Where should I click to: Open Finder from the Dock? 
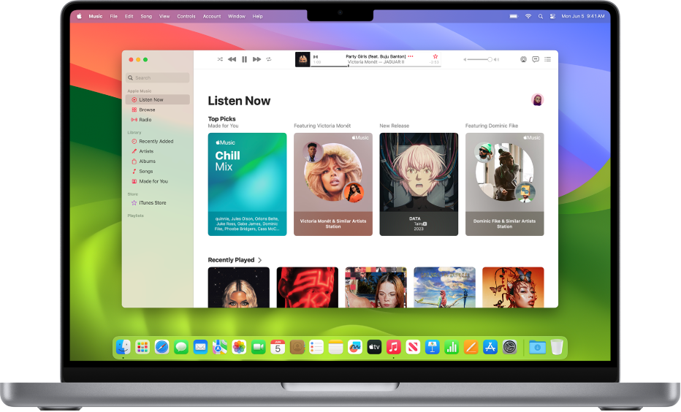pos(123,347)
